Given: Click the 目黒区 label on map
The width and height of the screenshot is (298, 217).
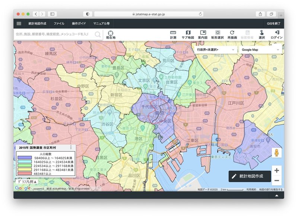Looking at the screenshot, I should (101, 157).
